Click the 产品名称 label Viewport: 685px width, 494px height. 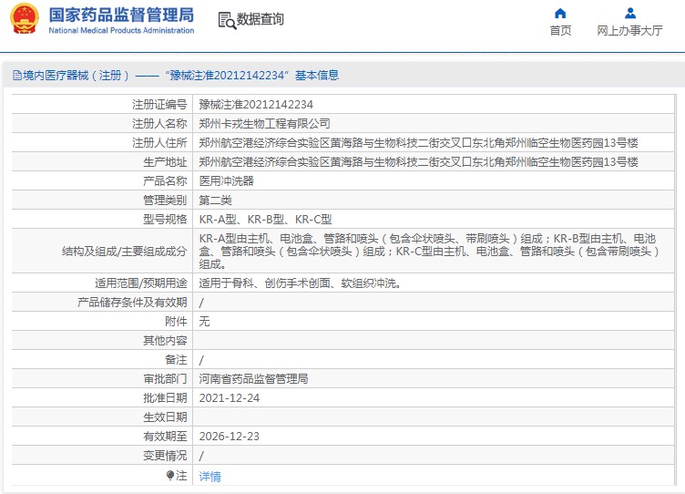(x=165, y=181)
